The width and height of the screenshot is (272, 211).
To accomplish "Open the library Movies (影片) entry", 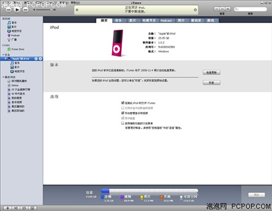I will [12, 27].
